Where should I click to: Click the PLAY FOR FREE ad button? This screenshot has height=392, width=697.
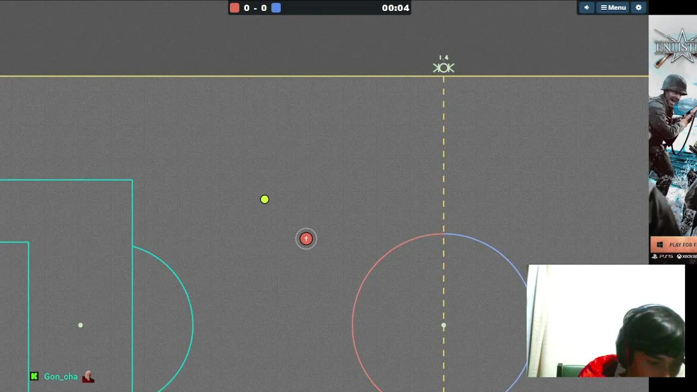(674, 244)
